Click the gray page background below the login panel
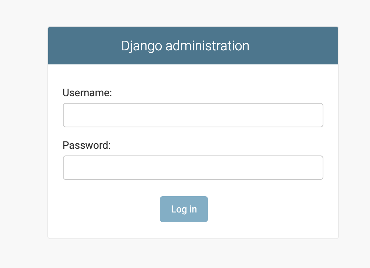 192,255
